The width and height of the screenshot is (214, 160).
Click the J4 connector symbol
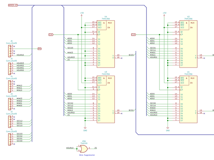9,86
